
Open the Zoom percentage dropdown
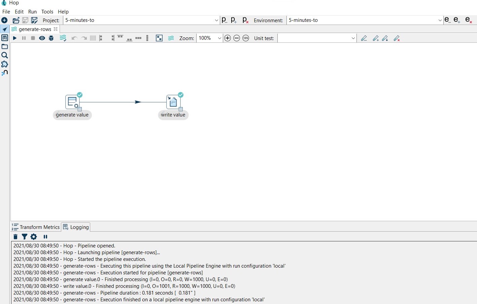click(x=219, y=38)
